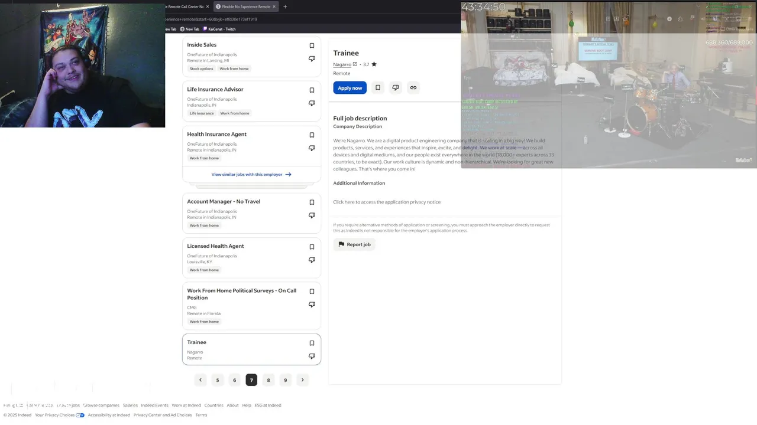Go to results page 9
757x425 pixels.
point(285,380)
